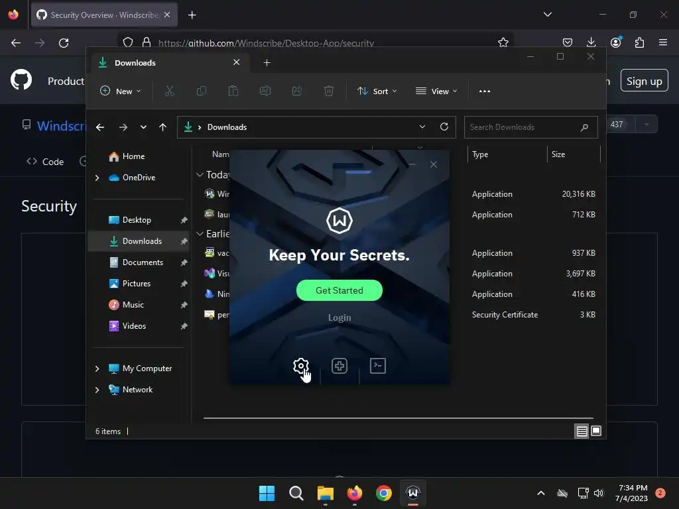Click Sign up on GitHub page
Image resolution: width=679 pixels, height=509 pixels.
(645, 82)
